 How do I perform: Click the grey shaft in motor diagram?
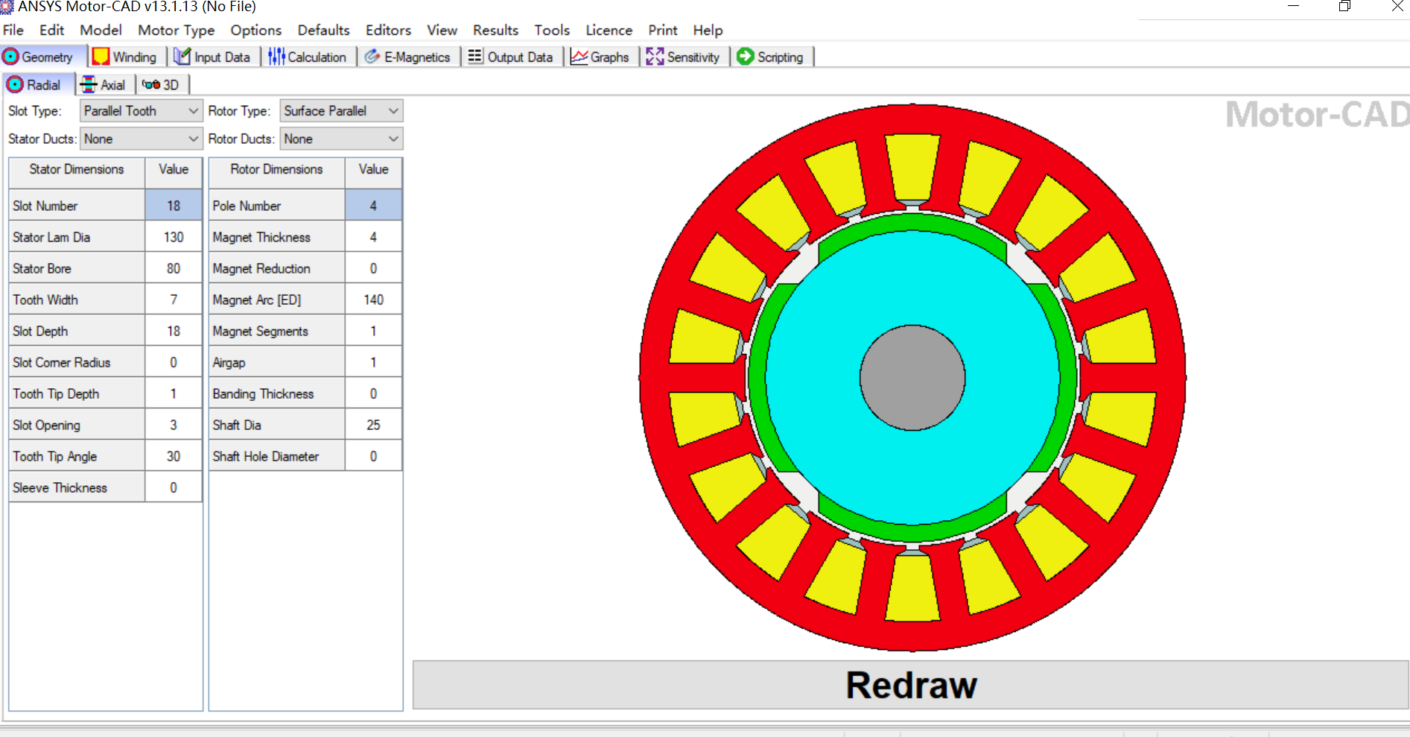[912, 378]
